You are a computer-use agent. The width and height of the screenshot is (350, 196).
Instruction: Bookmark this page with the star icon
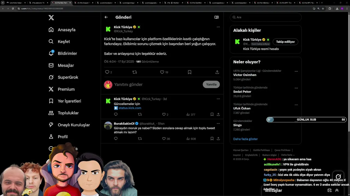click(x=323, y=8)
